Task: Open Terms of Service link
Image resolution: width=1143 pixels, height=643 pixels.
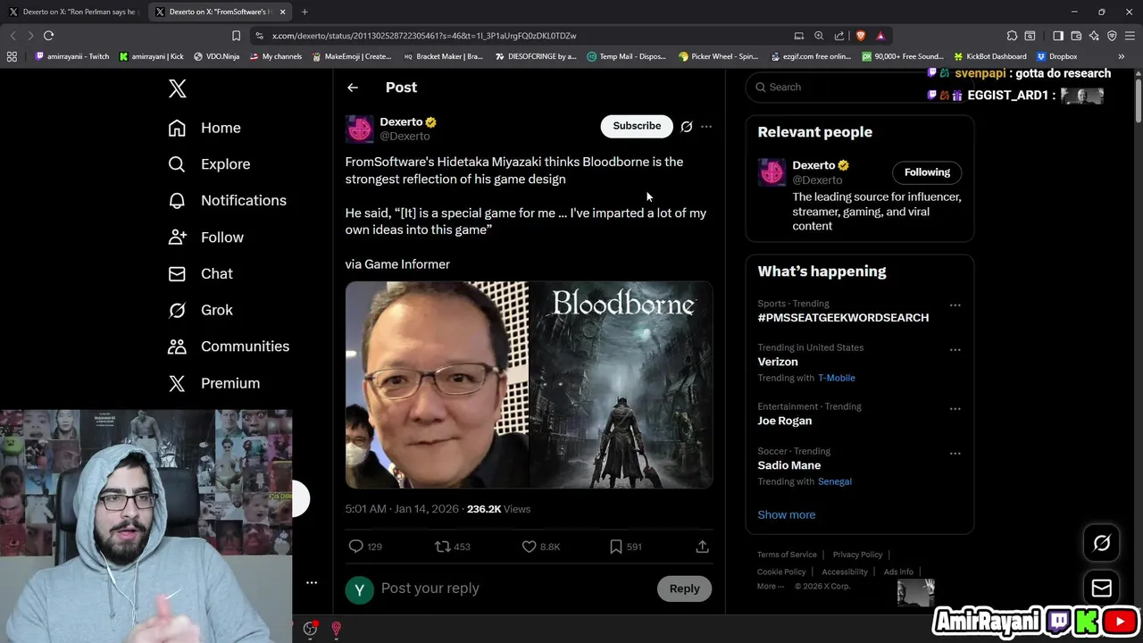Action: (787, 555)
